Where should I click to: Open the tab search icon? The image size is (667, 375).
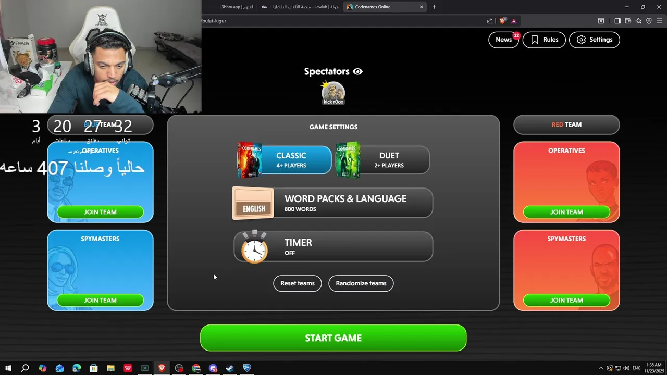[601, 21]
